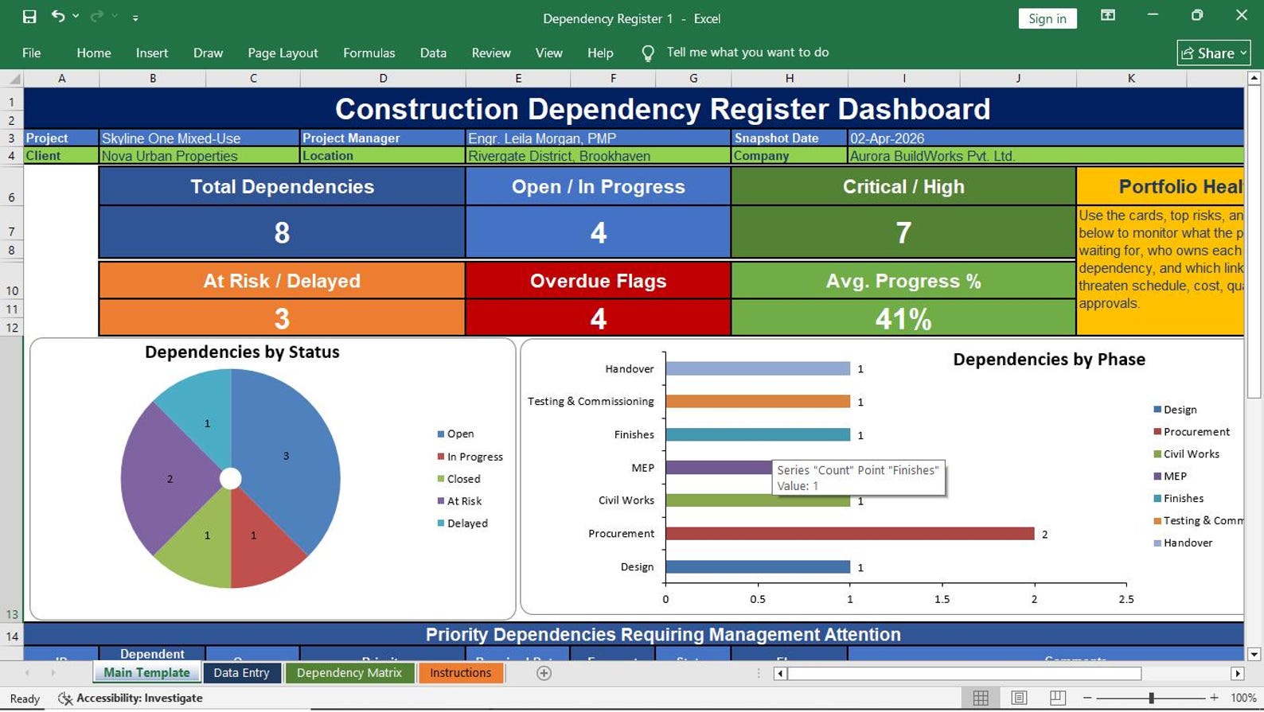
Task: Click the New sheet plus icon
Action: [544, 674]
